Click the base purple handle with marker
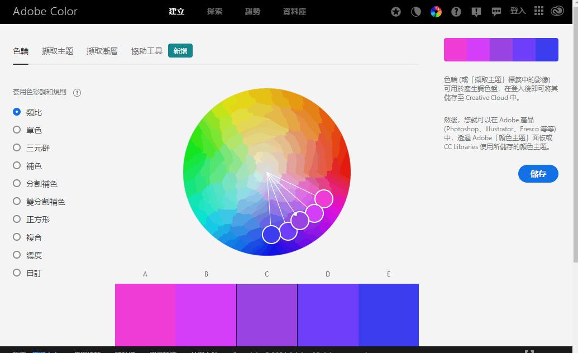The width and height of the screenshot is (578, 353). pos(300,221)
